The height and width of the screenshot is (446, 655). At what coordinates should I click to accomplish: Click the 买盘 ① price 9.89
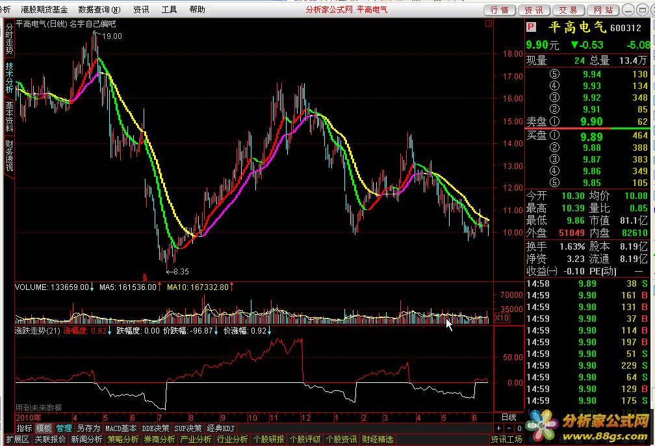(x=591, y=137)
